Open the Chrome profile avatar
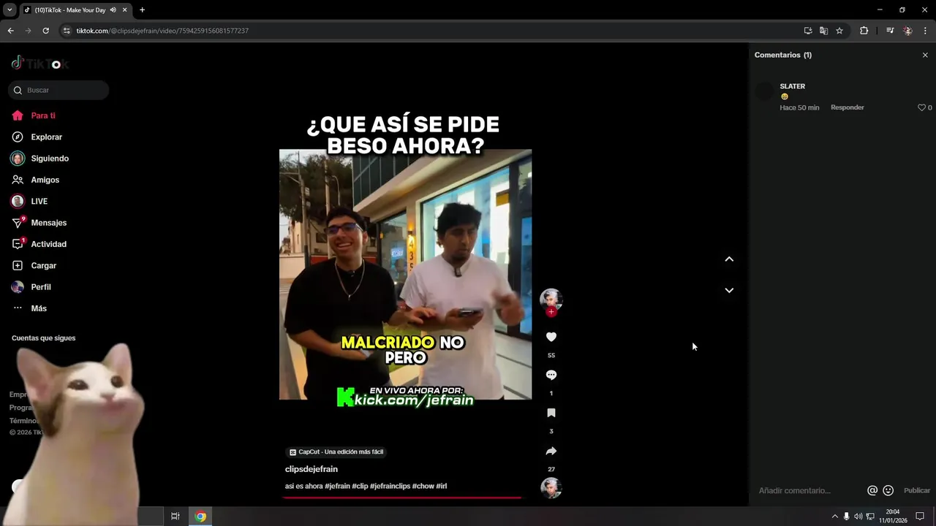The image size is (936, 526). (907, 31)
